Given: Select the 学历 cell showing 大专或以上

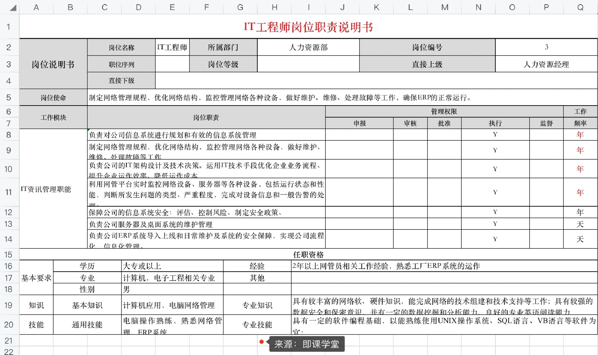Looking at the screenshot, I should (x=171, y=266).
